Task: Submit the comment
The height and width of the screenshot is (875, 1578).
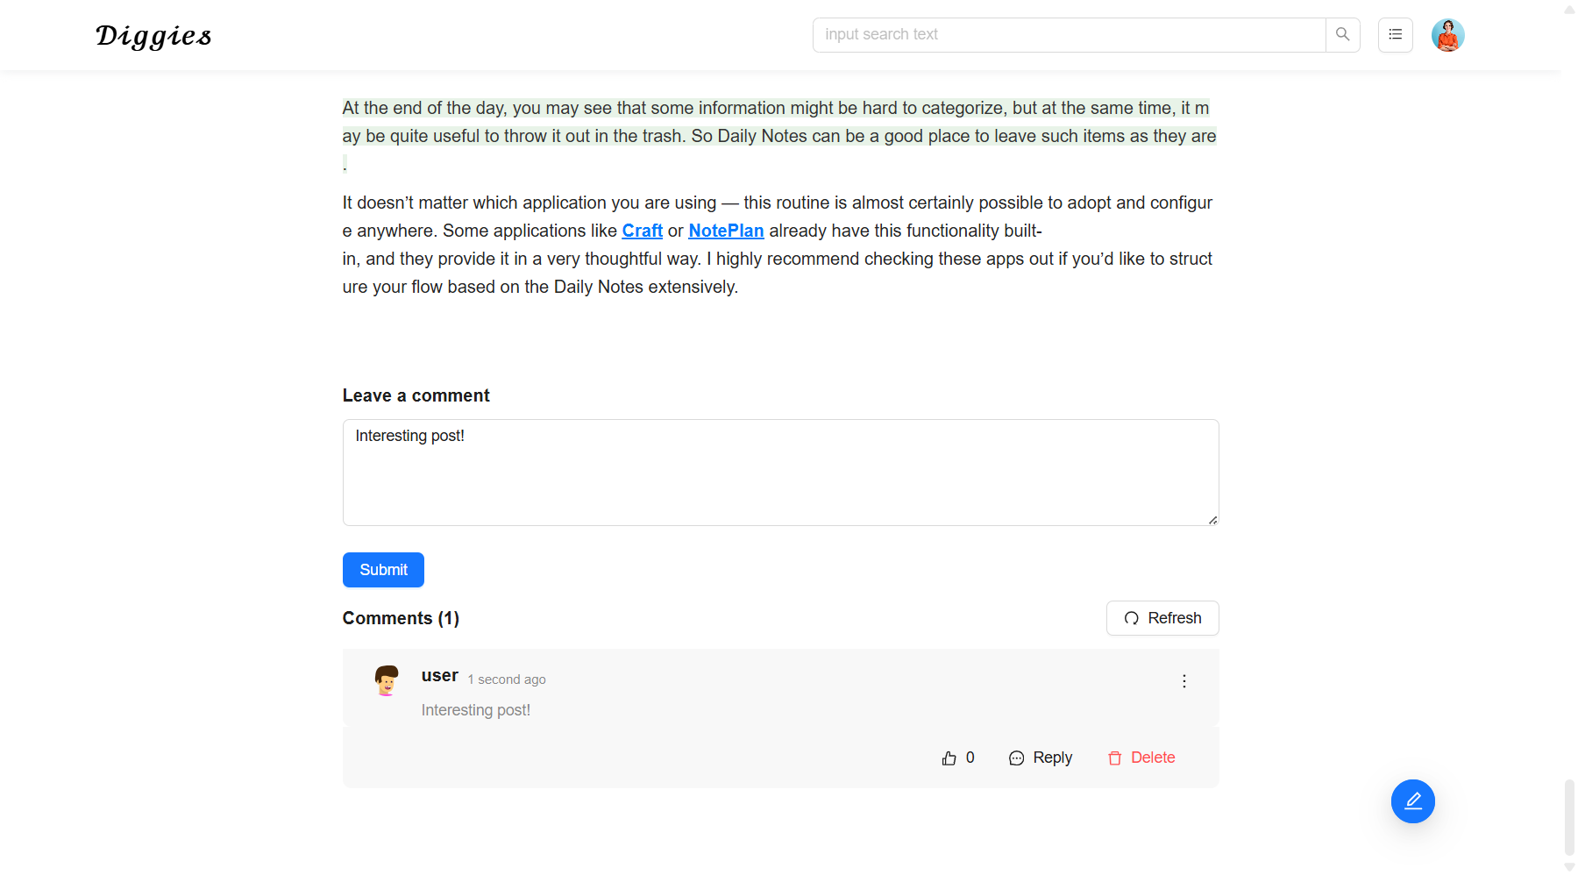Action: click(383, 570)
